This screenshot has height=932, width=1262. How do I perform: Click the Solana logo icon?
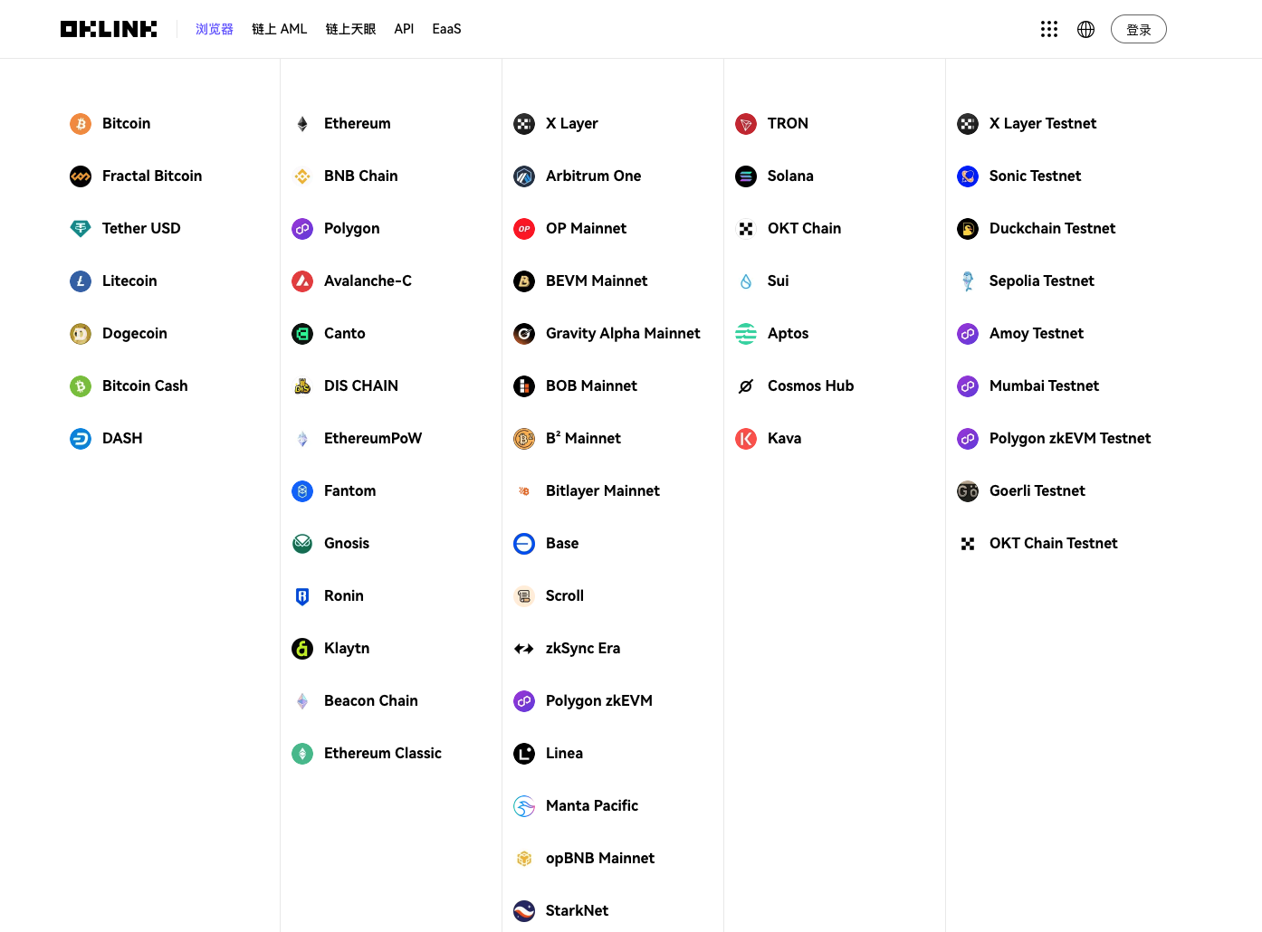coord(746,176)
